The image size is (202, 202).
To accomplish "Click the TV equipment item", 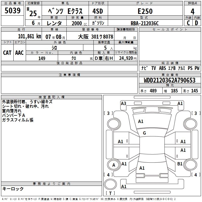I will (x=154, y=68).
